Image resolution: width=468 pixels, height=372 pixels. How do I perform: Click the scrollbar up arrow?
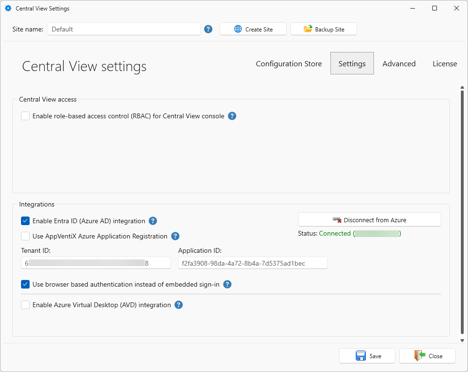coord(462,87)
